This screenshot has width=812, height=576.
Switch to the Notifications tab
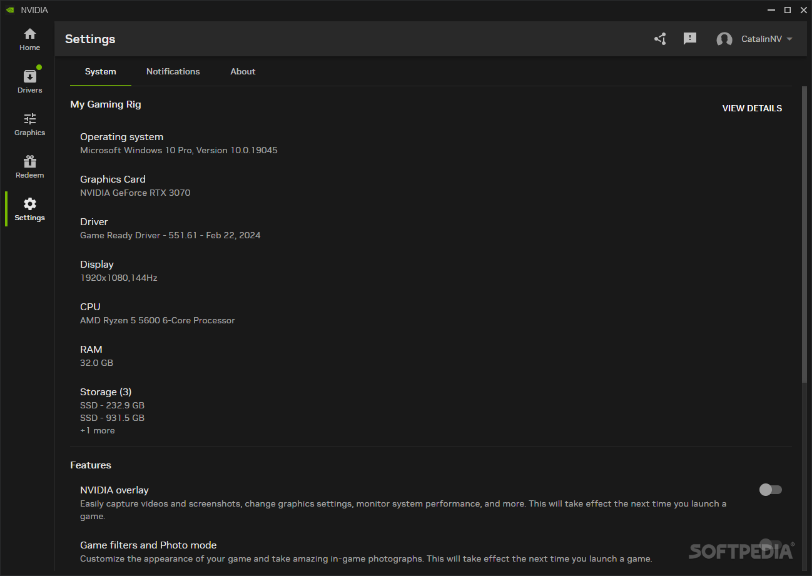[x=173, y=71]
